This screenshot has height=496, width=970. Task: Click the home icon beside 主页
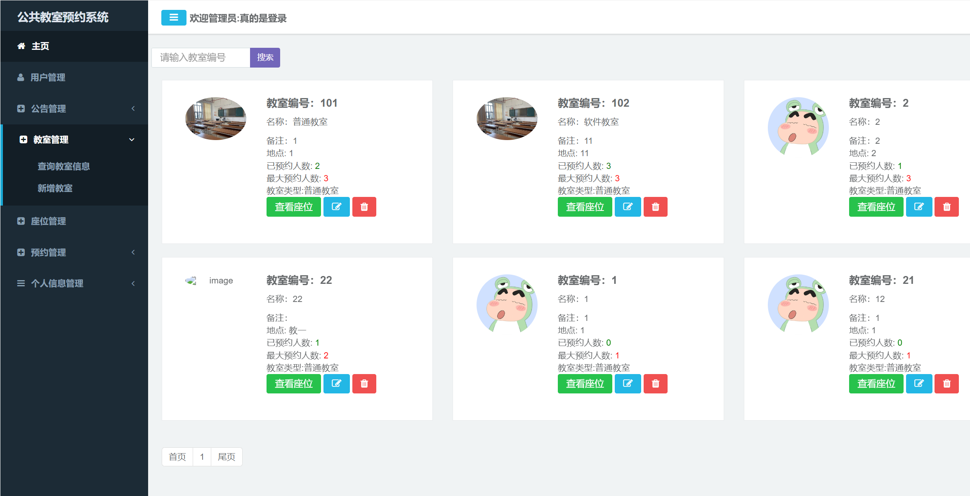point(21,46)
